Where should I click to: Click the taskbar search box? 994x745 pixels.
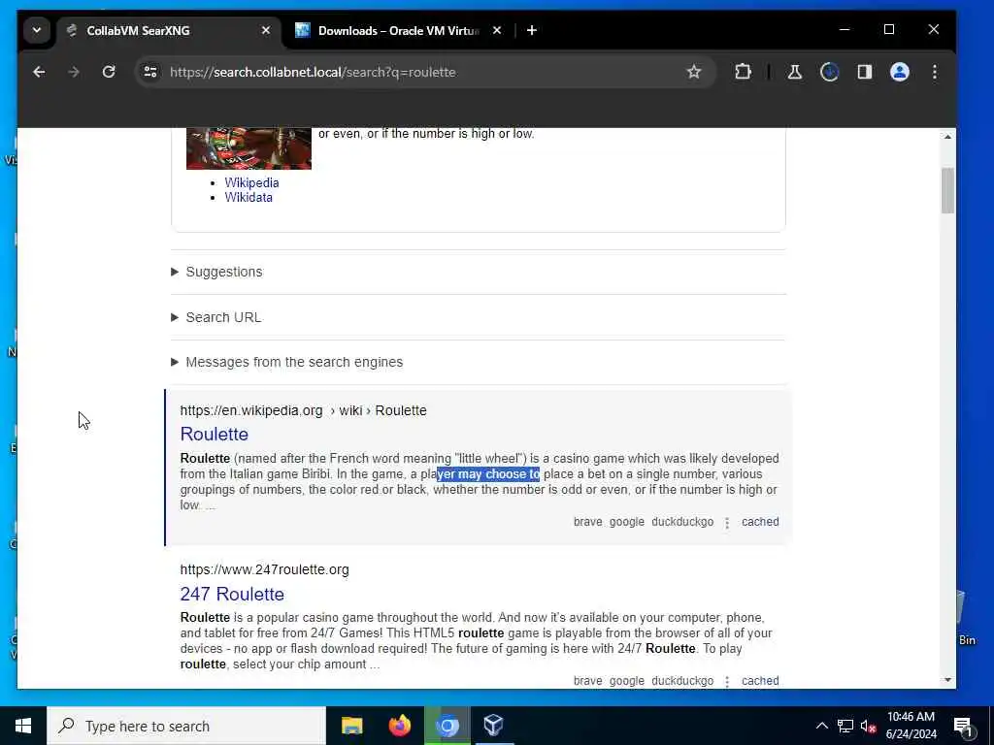[186, 726]
